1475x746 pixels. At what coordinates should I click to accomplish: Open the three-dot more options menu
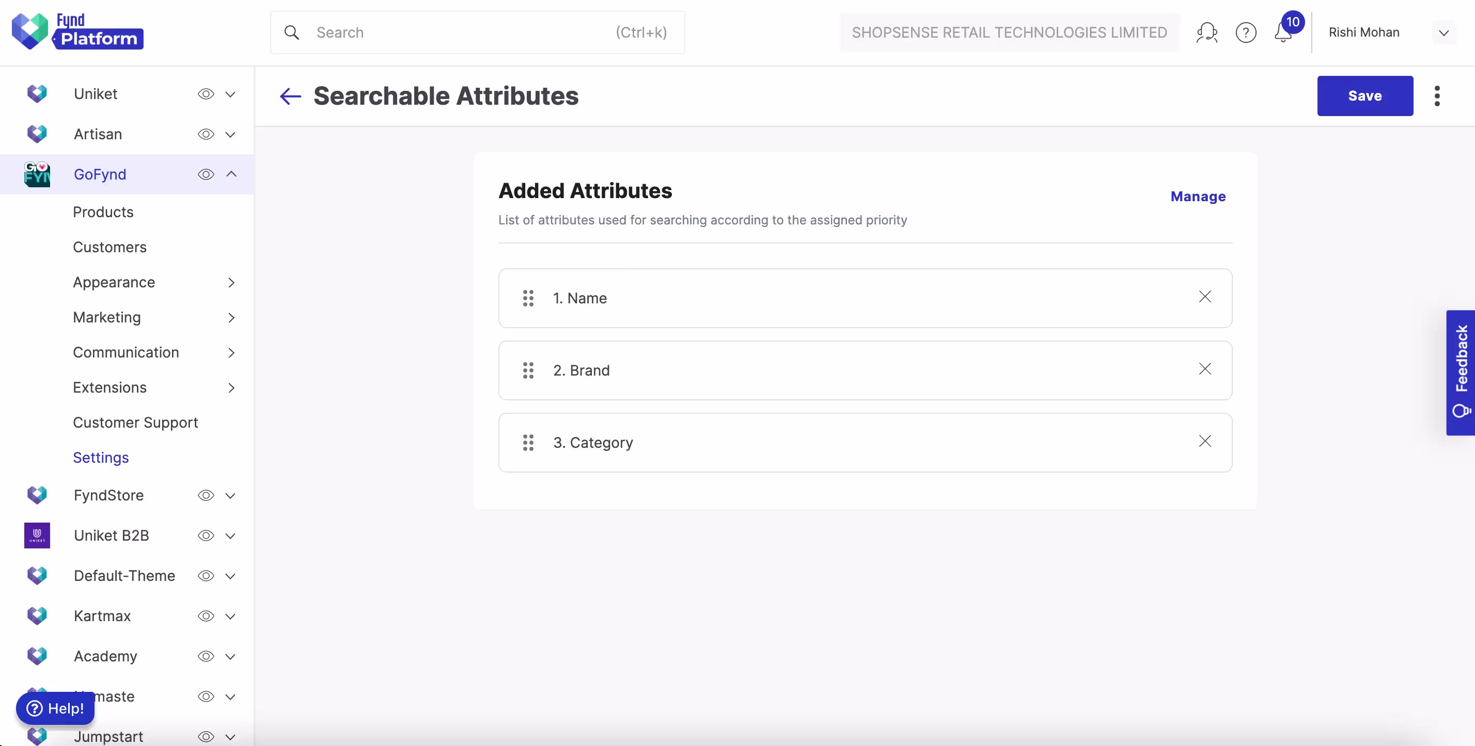pyautogui.click(x=1437, y=96)
